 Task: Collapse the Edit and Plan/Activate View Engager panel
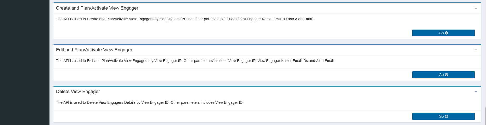pyautogui.click(x=476, y=50)
